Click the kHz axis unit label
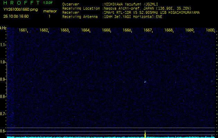This screenshot has width=218, height=138. [x=3, y=28]
